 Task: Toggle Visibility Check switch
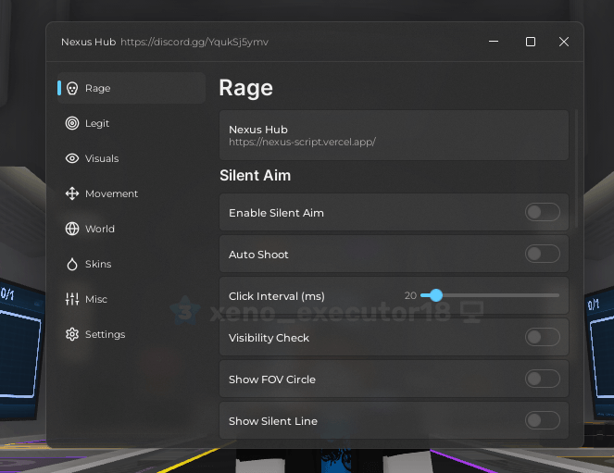coord(543,337)
